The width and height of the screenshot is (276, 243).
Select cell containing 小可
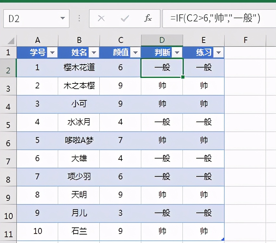coord(79,104)
